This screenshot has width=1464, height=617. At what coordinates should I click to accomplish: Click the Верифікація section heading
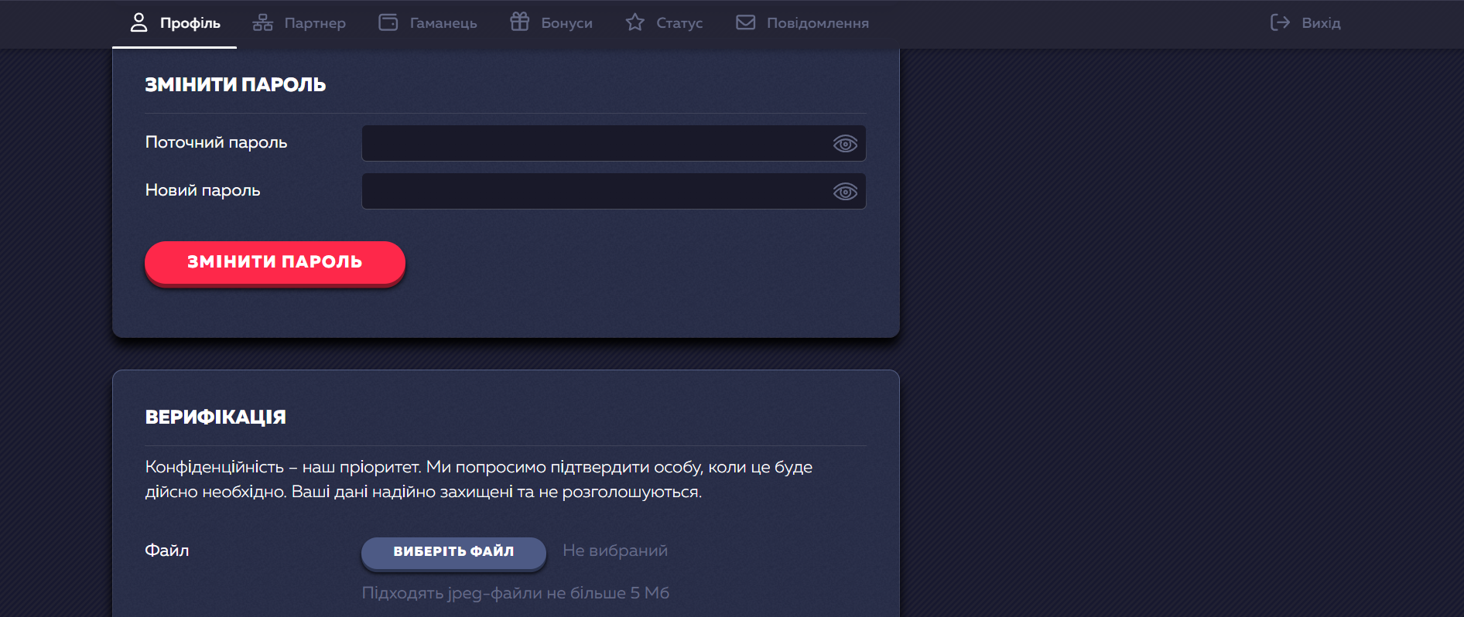(x=216, y=418)
